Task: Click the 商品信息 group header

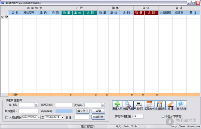Action: tap(35, 8)
